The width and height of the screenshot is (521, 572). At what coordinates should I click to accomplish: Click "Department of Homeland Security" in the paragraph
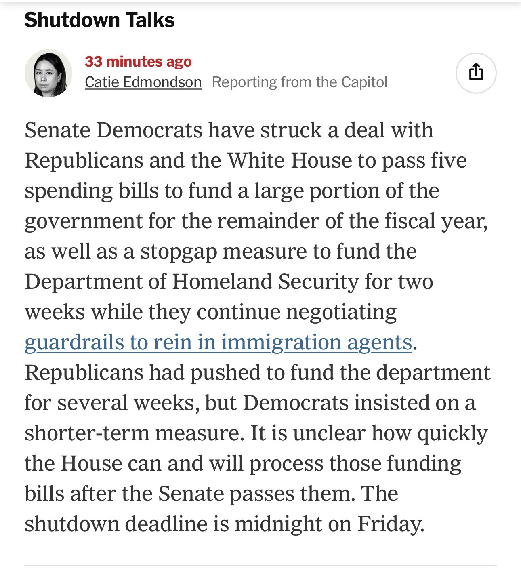tap(192, 282)
